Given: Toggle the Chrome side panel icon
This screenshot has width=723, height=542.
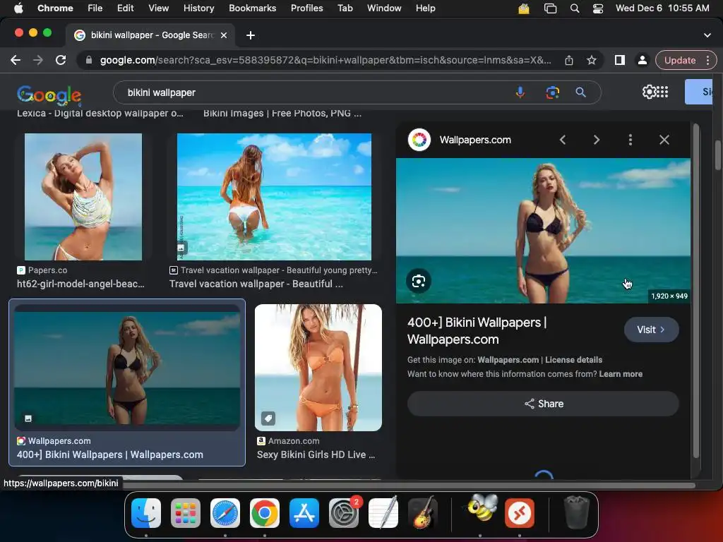Looking at the screenshot, I should coord(620,61).
